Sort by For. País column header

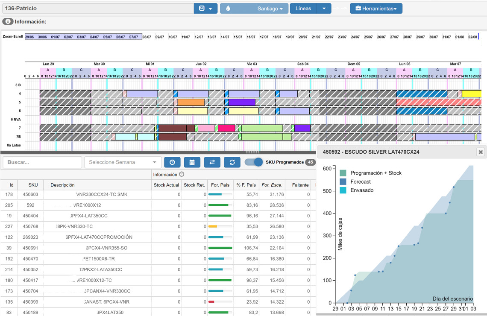tap(220, 185)
